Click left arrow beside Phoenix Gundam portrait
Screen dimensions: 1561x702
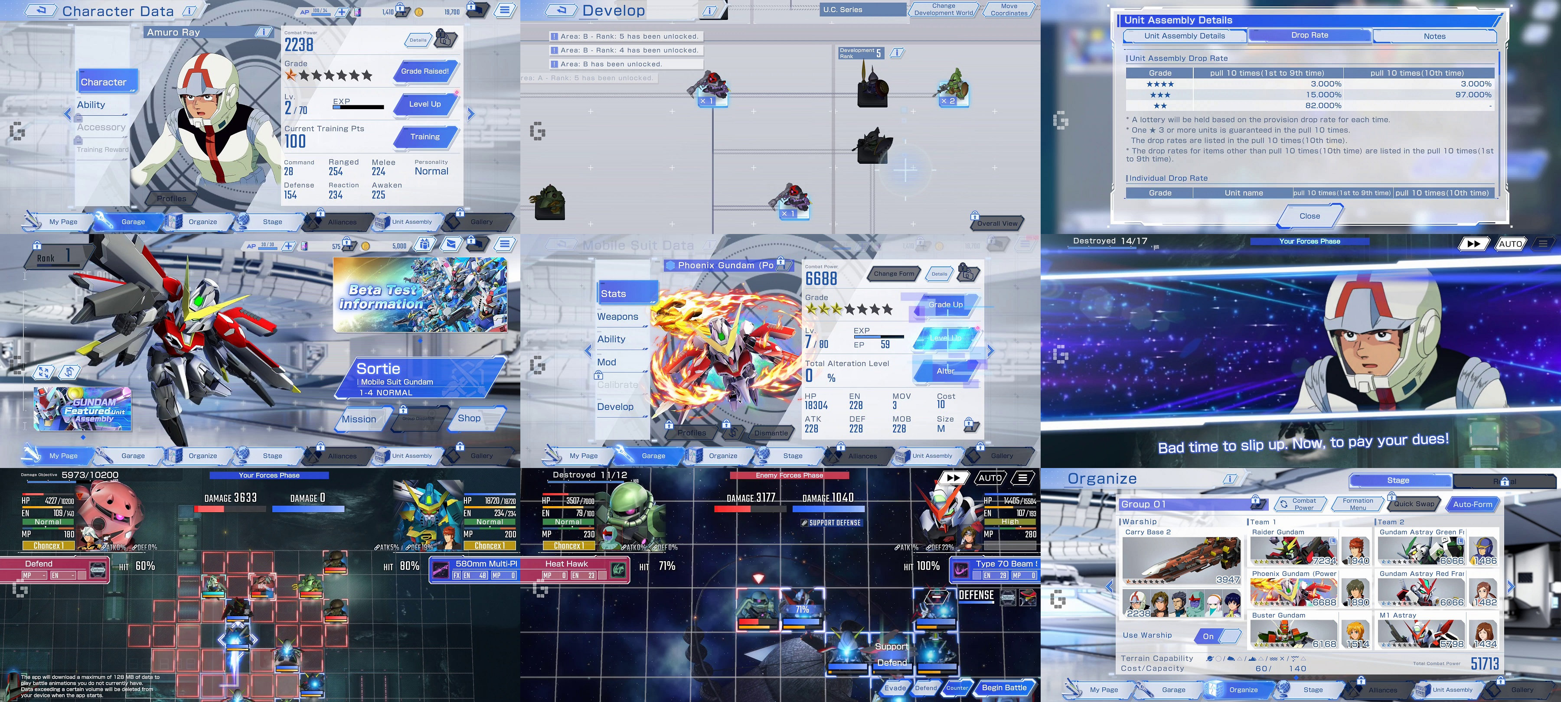(x=588, y=350)
